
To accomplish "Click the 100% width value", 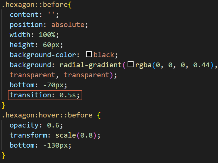I will point(49,35).
